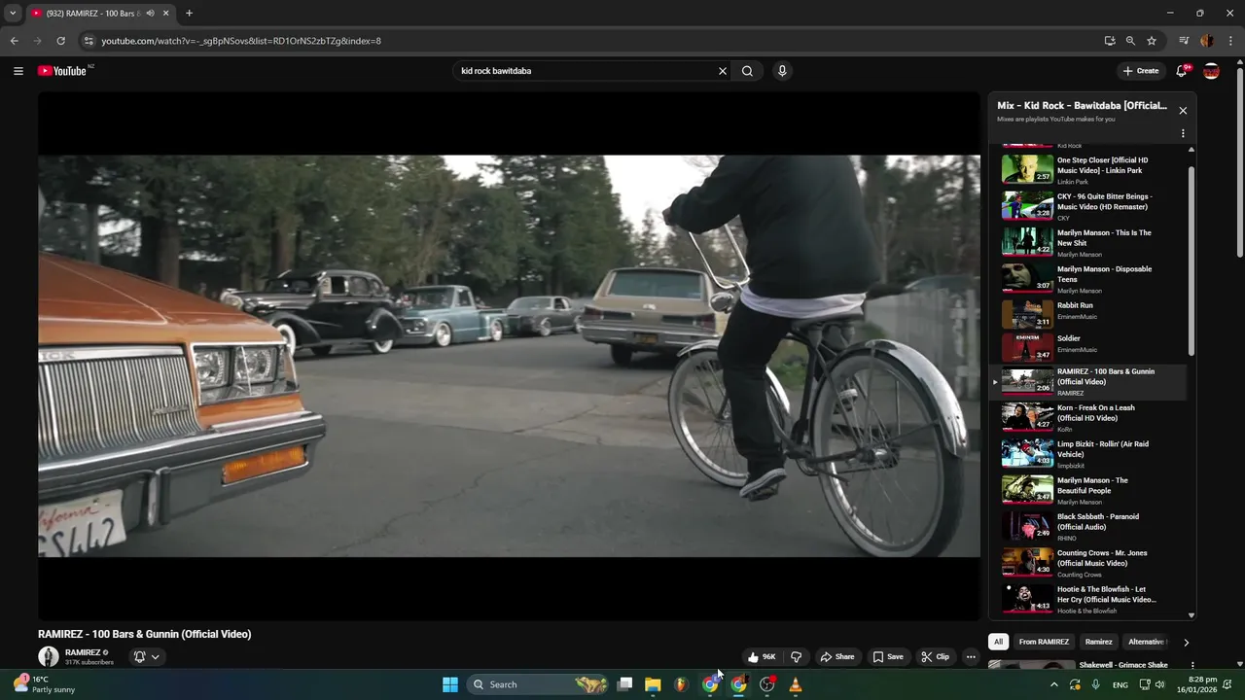Play Counting Crows Mr. Jones
1245x700 pixels.
(x=1087, y=562)
